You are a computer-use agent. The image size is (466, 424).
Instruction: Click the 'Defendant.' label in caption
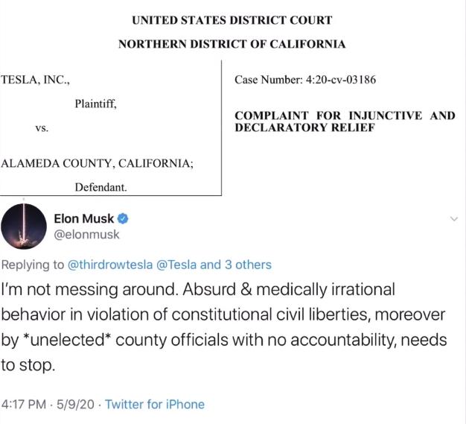100,187
